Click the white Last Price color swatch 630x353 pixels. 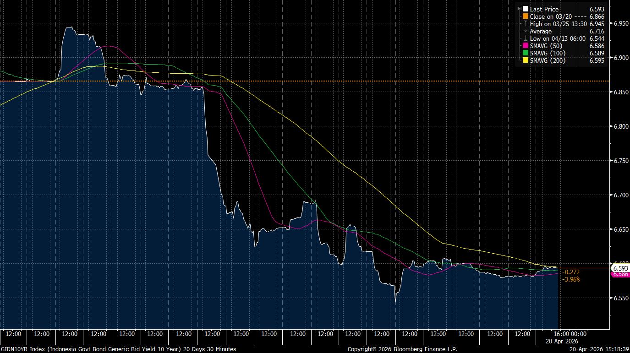tap(526, 9)
